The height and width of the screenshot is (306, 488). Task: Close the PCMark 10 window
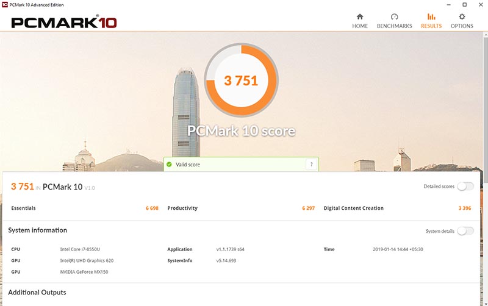click(x=481, y=5)
